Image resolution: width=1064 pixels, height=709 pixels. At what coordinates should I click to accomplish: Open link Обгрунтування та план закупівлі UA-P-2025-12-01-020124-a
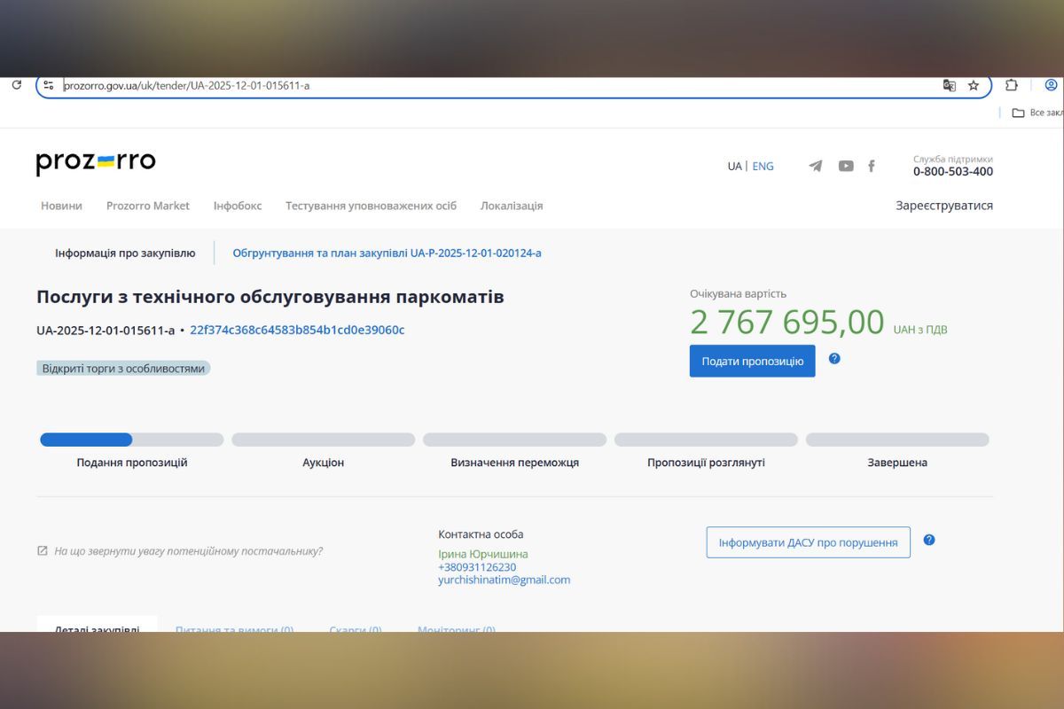(387, 253)
